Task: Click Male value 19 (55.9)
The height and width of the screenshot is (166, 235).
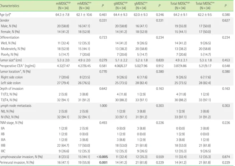Action: (x=180, y=26)
